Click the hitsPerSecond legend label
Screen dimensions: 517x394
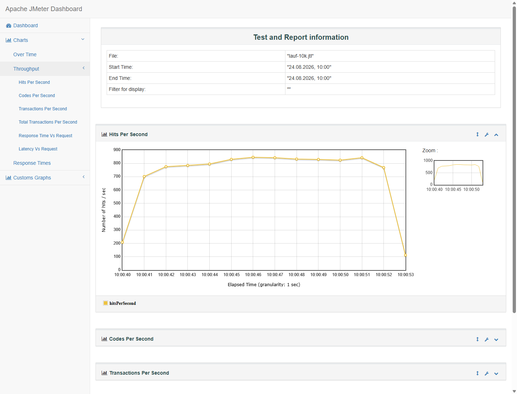pos(123,303)
